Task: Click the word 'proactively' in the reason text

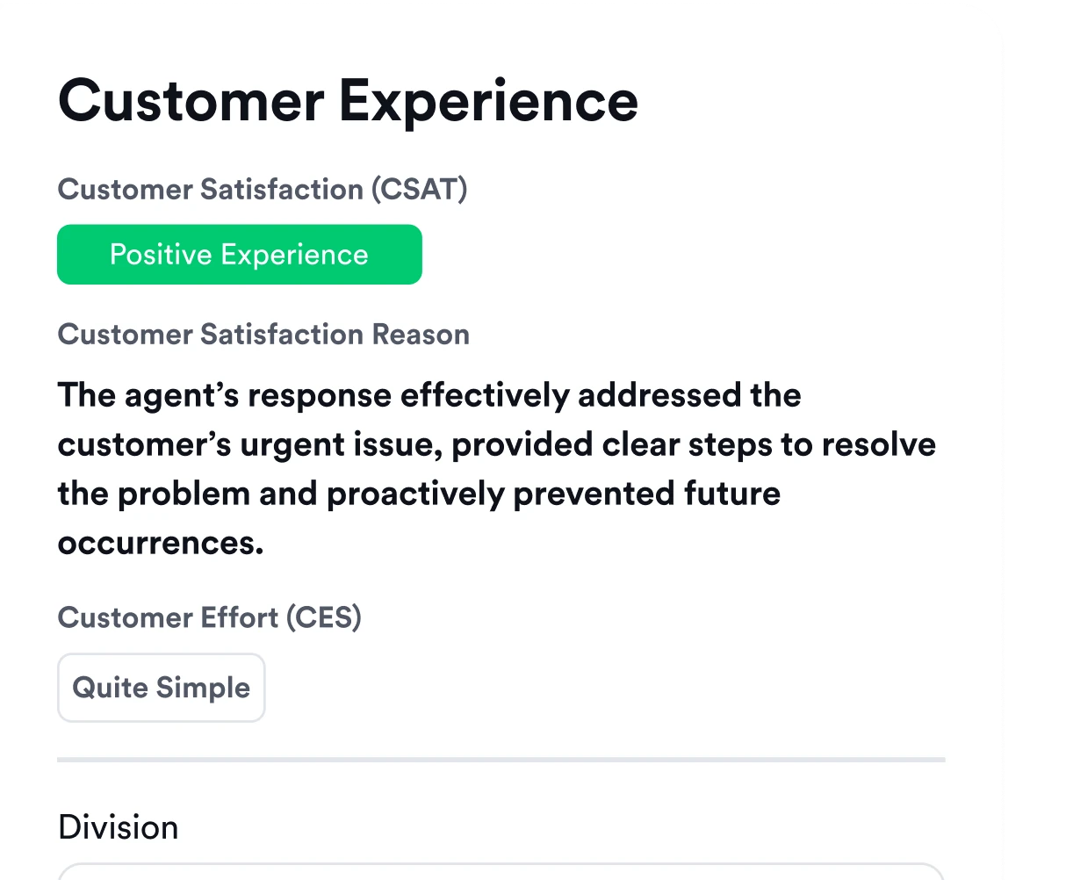Action: click(414, 494)
